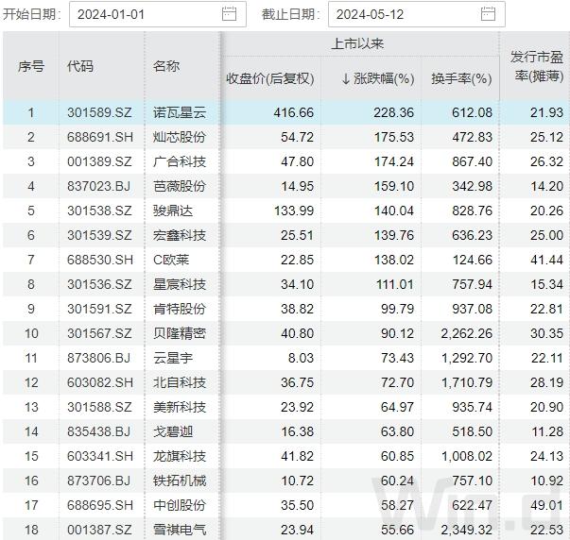
Task: Click the 北自科技 name cell
Action: coord(180,382)
